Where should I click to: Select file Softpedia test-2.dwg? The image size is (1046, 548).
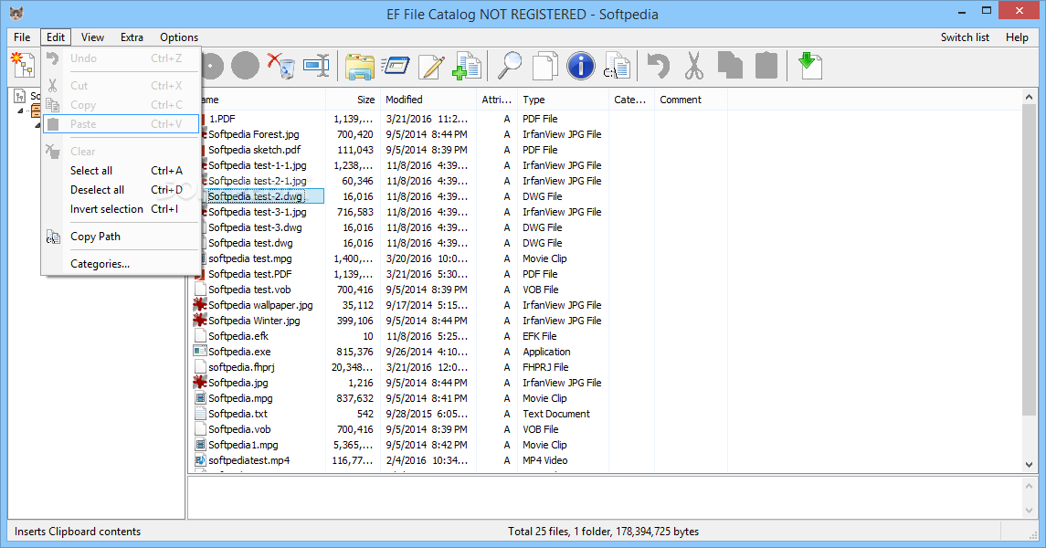click(256, 196)
